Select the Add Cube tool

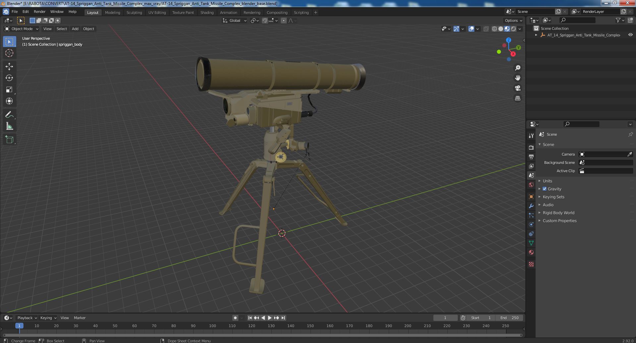click(9, 139)
